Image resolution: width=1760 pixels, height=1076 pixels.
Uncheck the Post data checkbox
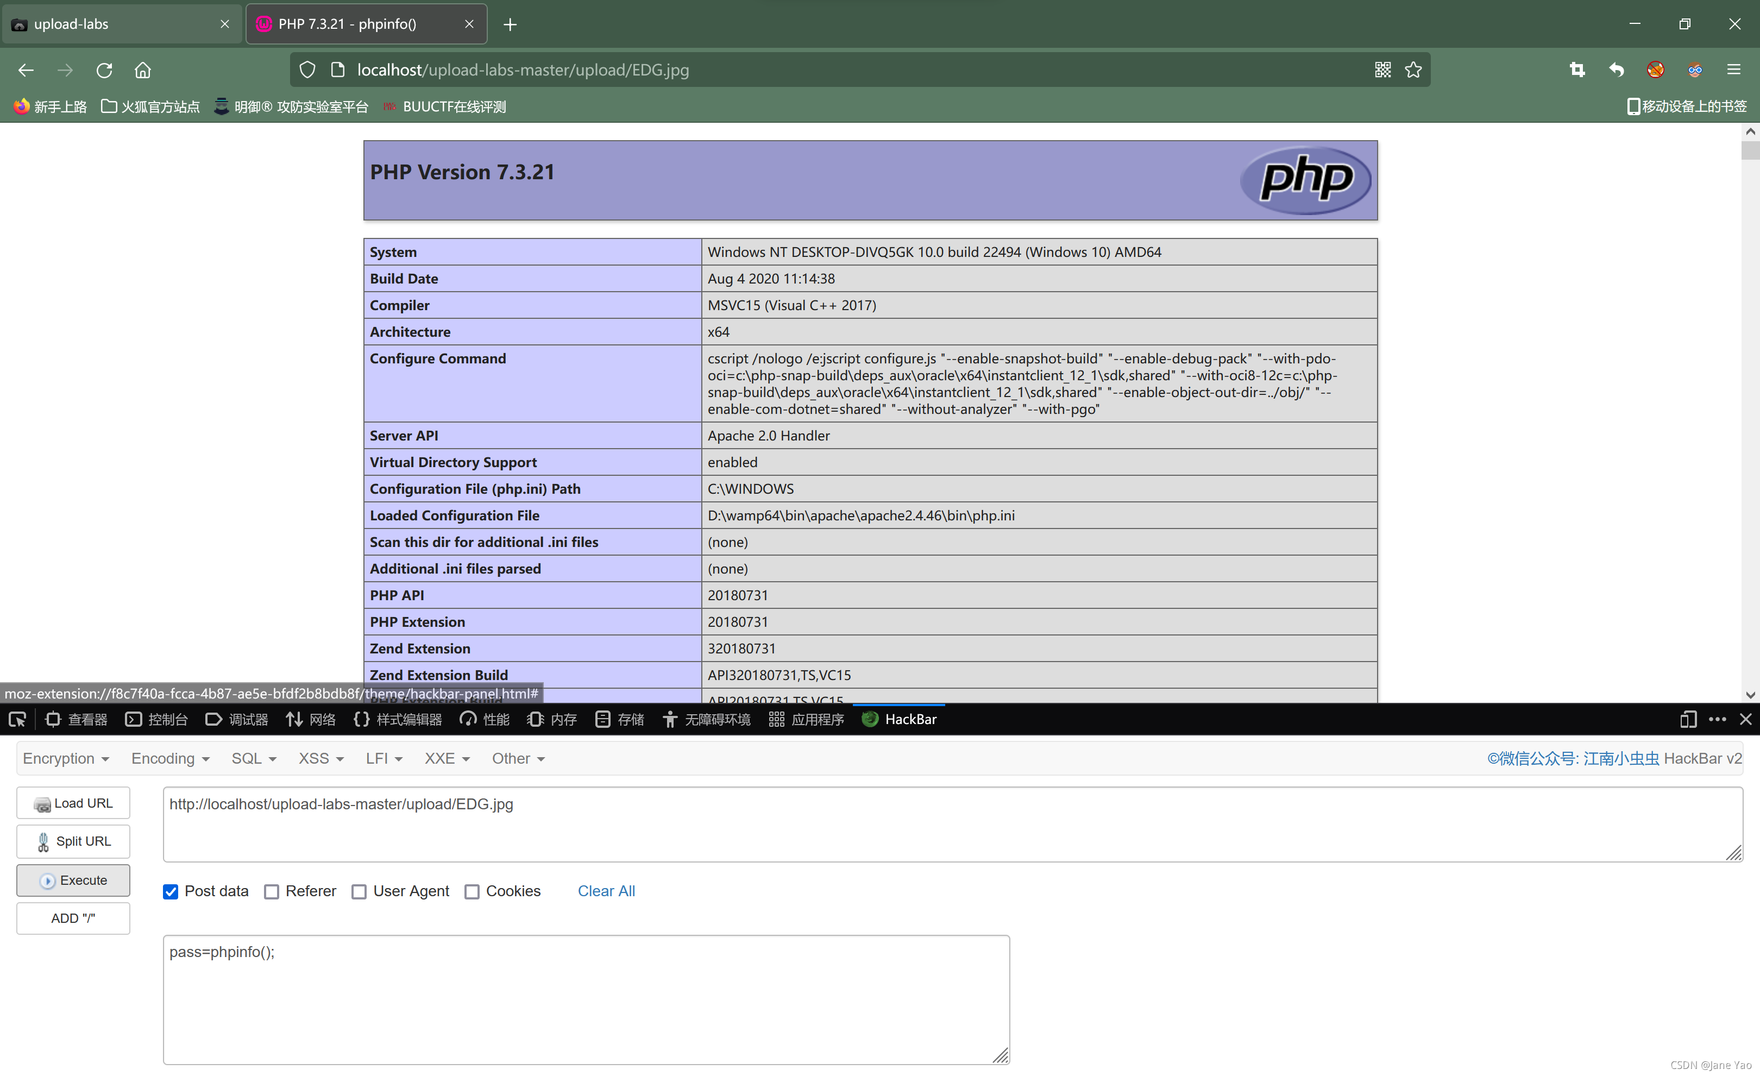(x=171, y=891)
